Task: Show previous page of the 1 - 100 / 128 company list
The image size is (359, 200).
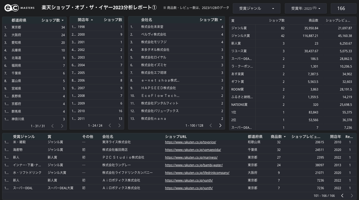Action: [211, 126]
